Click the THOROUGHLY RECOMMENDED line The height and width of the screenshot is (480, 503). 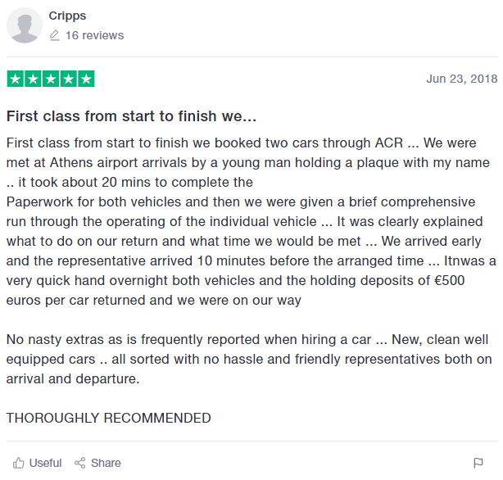(108, 418)
